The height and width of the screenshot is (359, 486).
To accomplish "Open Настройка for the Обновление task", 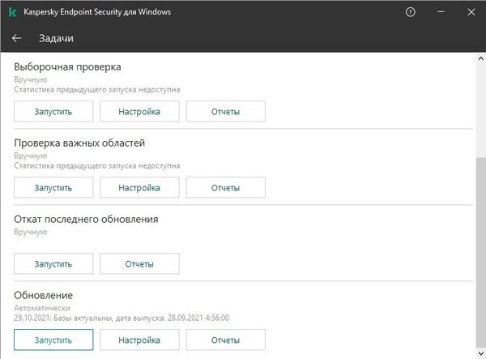I will pyautogui.click(x=139, y=340).
